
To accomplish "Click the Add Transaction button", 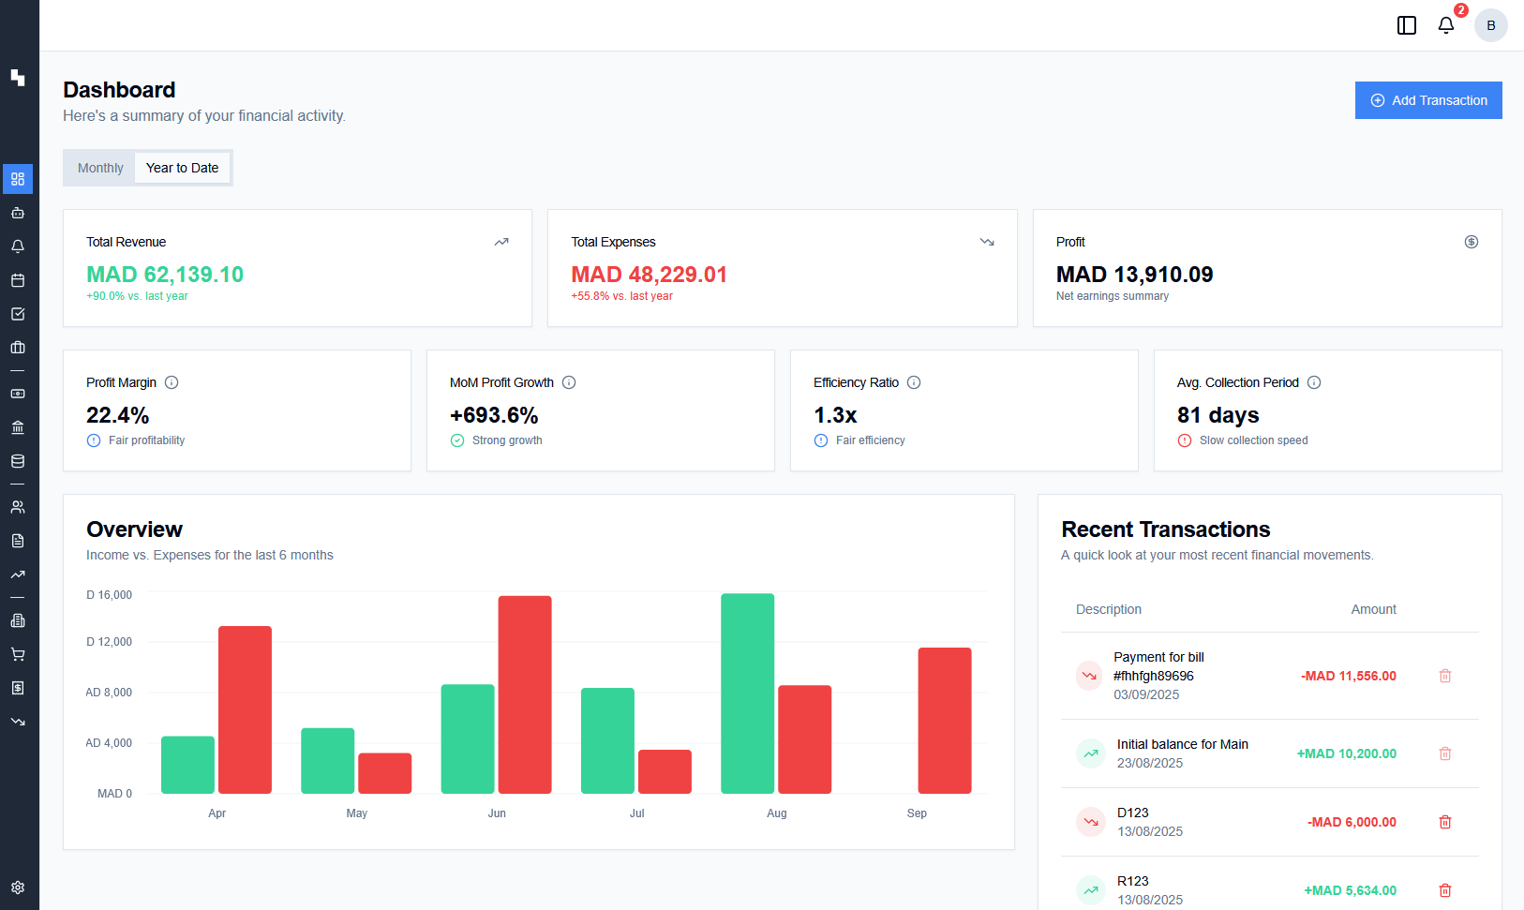I will [x=1428, y=100].
